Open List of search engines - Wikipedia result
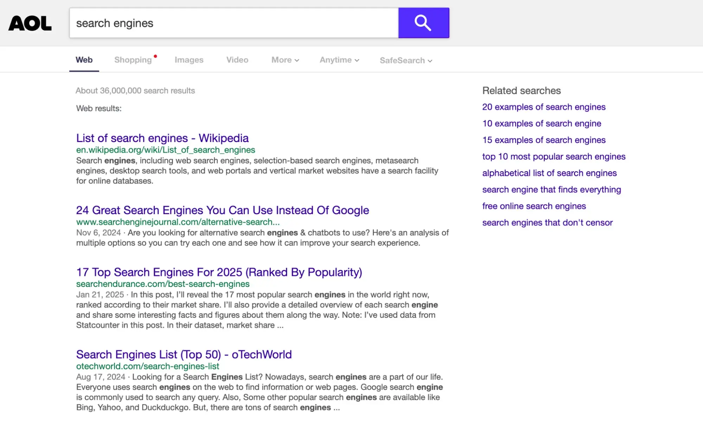This screenshot has height=430, width=703. coord(162,138)
